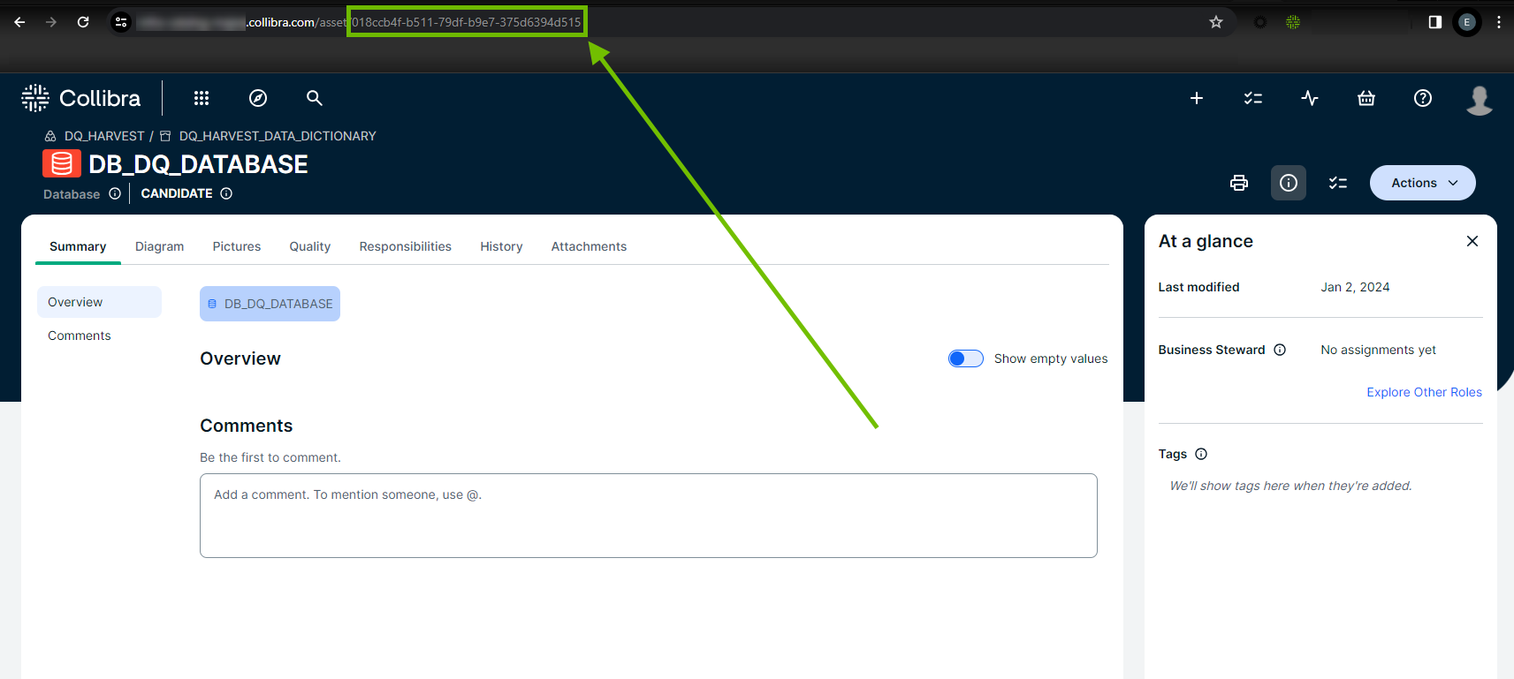
Task: Open the user profile avatar menu
Action: pos(1479,100)
